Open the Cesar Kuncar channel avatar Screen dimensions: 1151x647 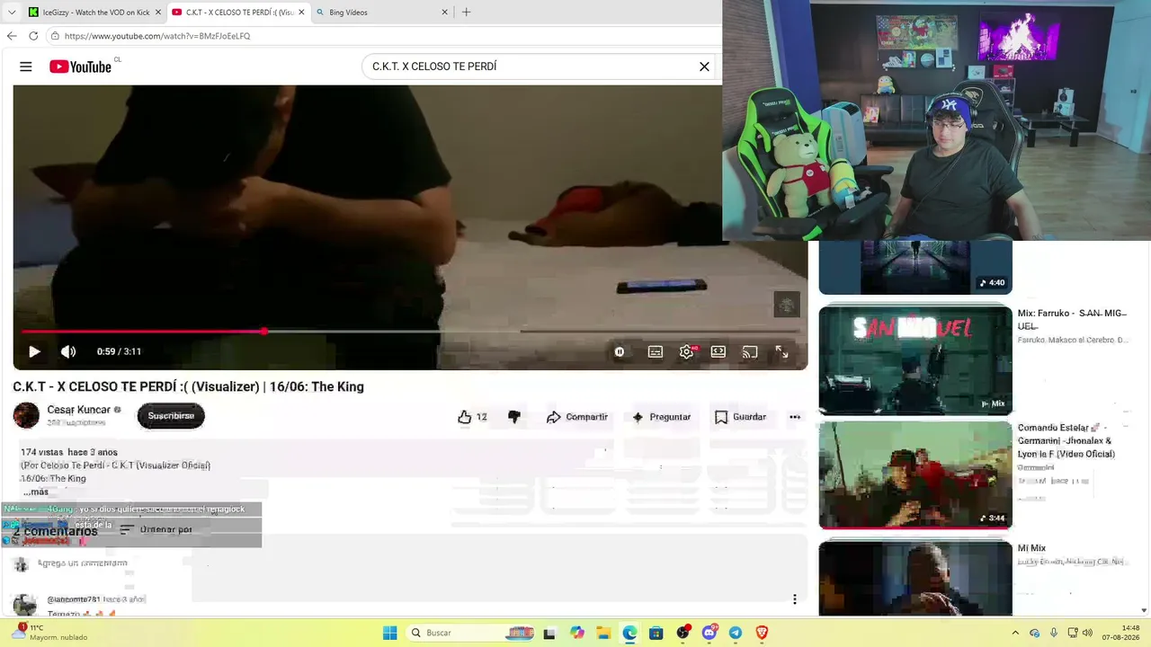pos(26,415)
